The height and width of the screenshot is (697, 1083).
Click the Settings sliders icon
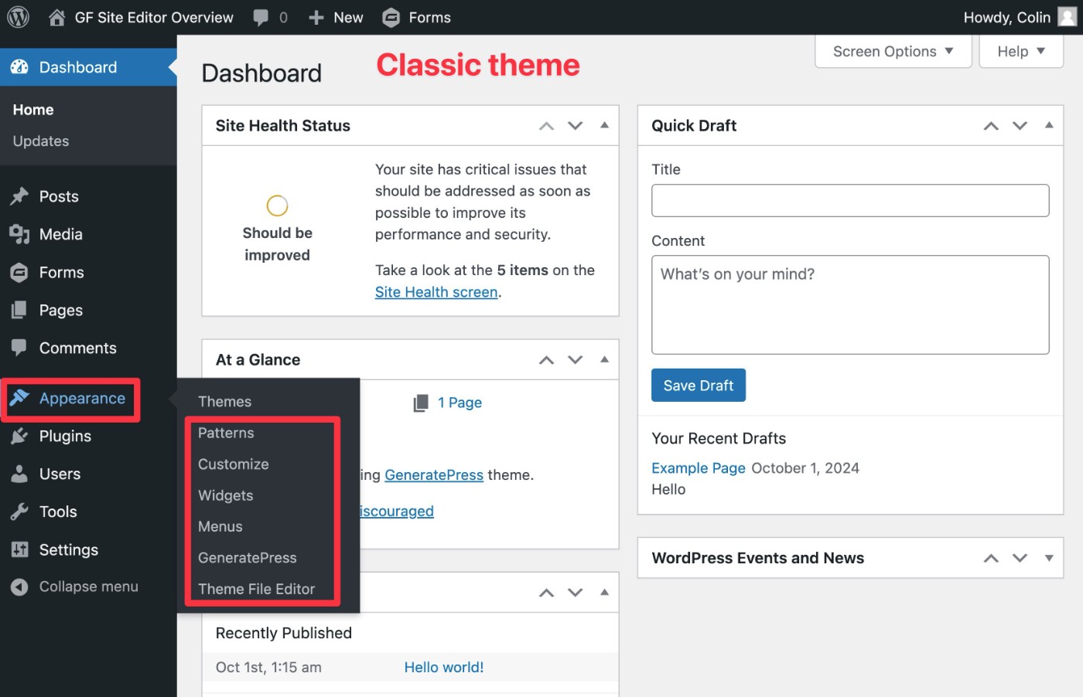pyautogui.click(x=19, y=549)
